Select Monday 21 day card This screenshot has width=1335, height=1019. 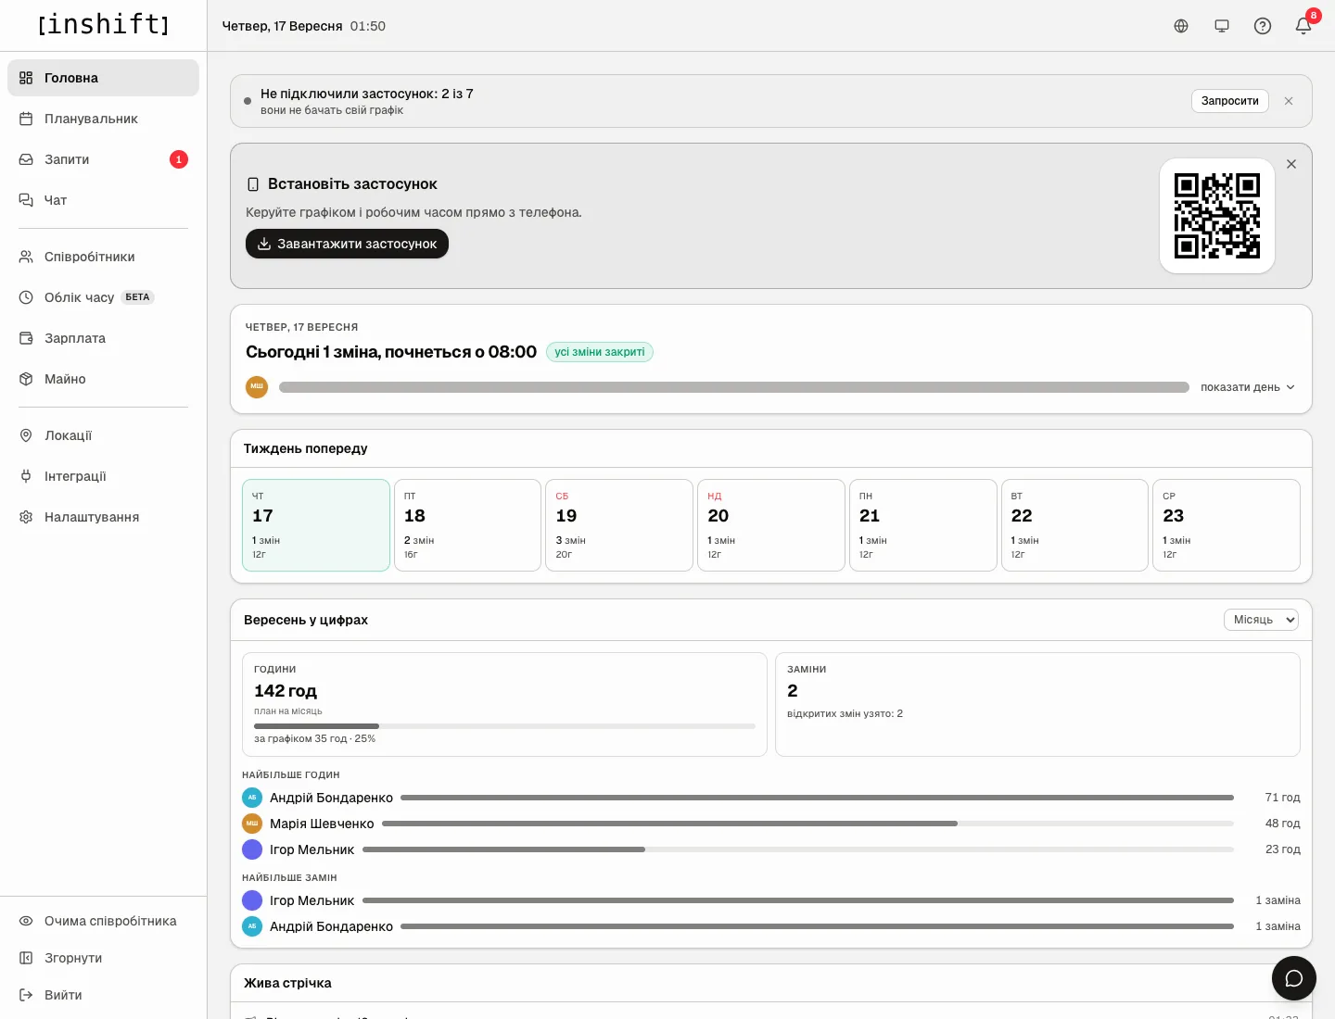923,525
